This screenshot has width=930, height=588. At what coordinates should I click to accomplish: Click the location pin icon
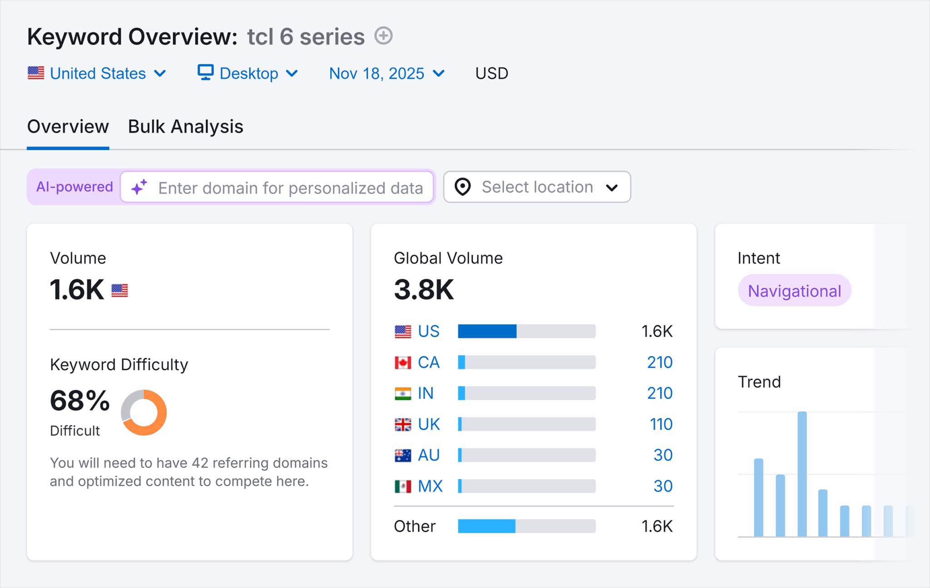point(463,187)
